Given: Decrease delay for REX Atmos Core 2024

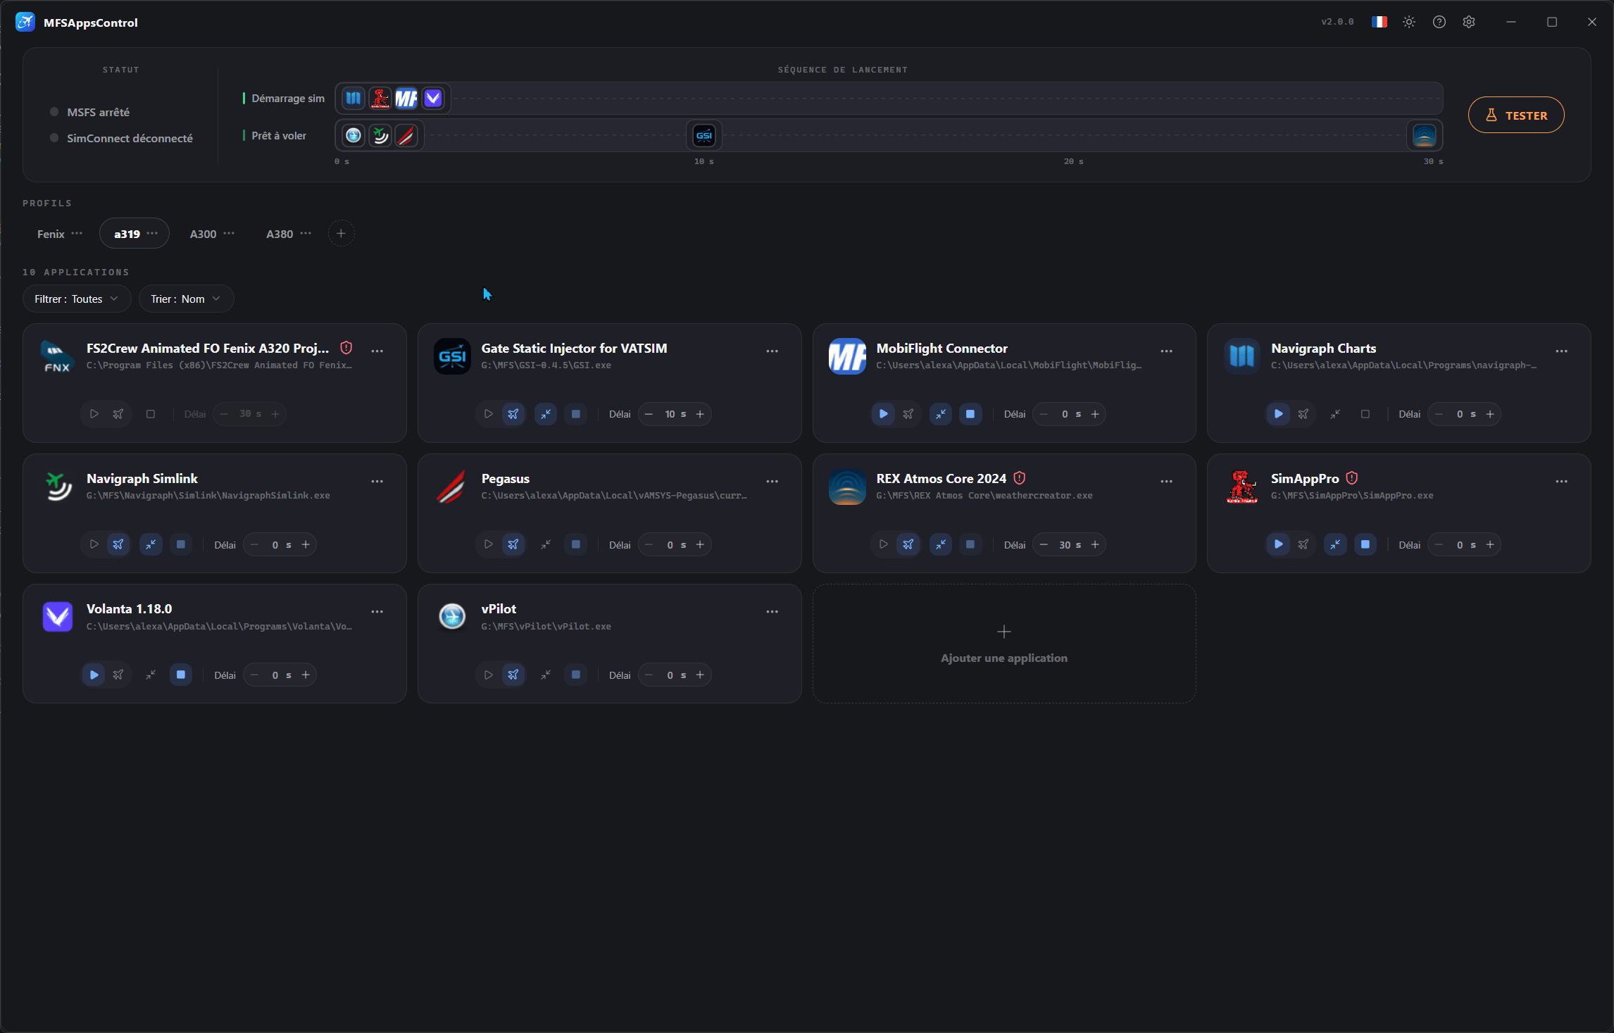Looking at the screenshot, I should pos(1044,544).
